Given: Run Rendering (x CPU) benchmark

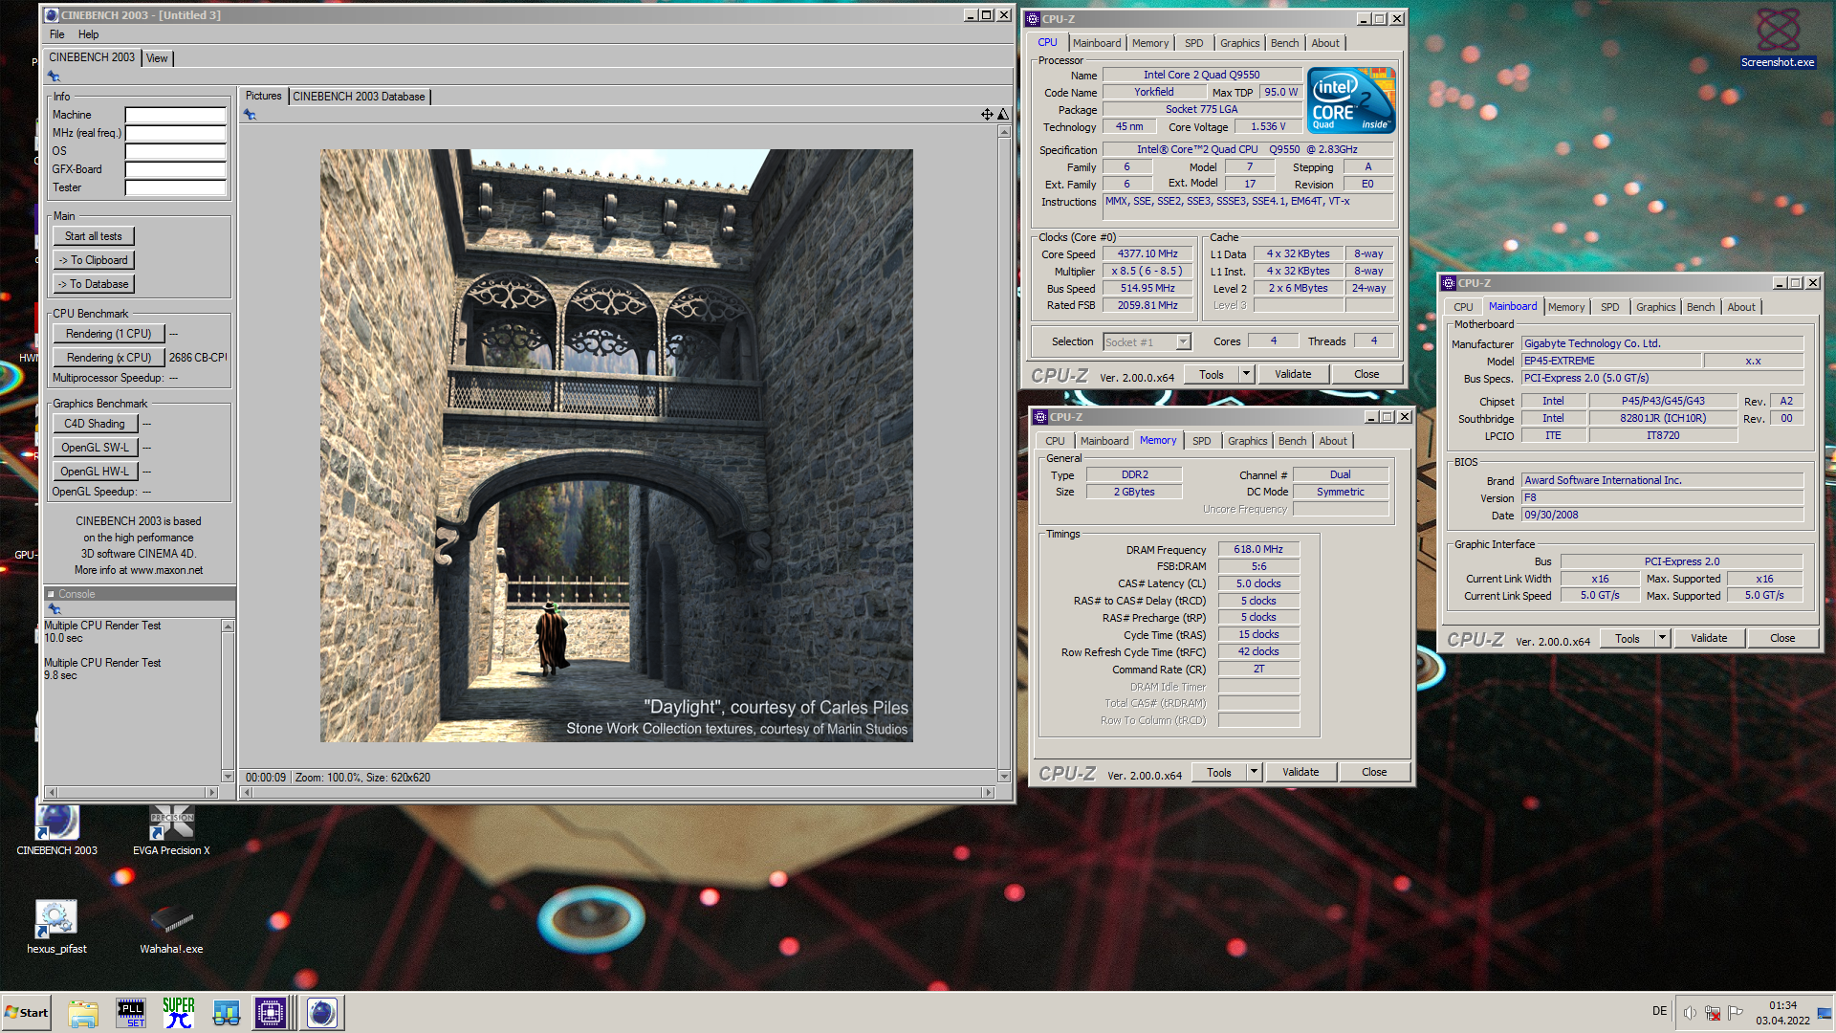Looking at the screenshot, I should coord(109,358).
